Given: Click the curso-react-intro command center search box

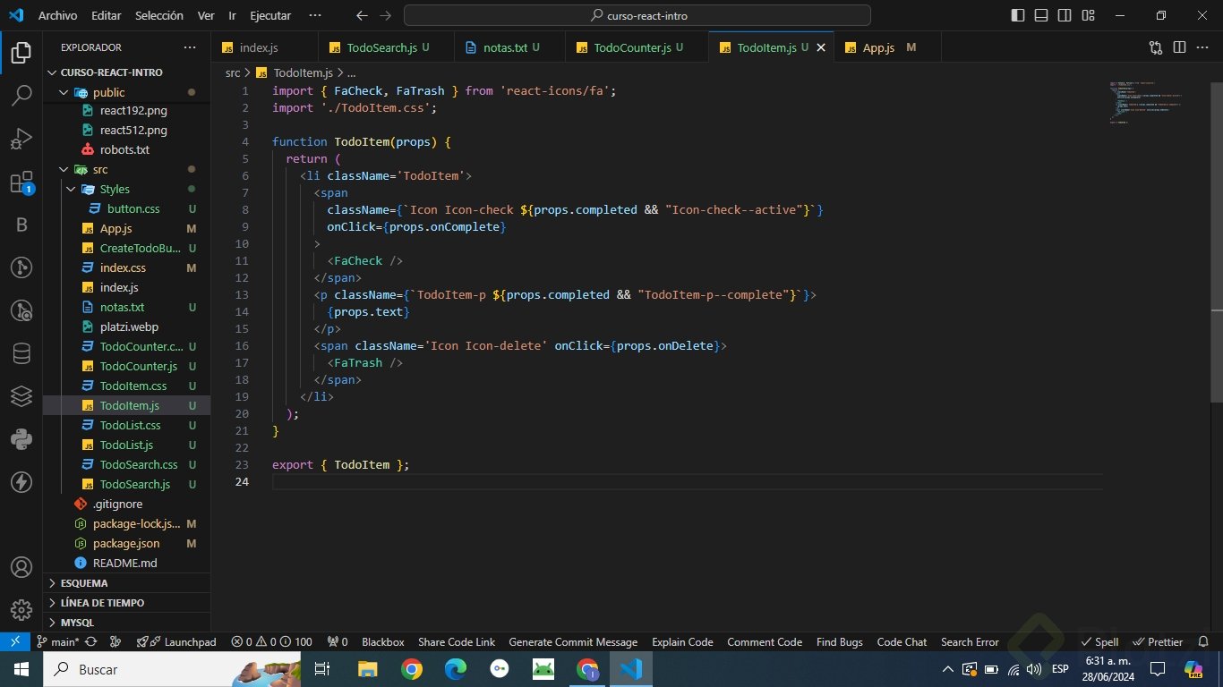Looking at the screenshot, I should pyautogui.click(x=637, y=15).
